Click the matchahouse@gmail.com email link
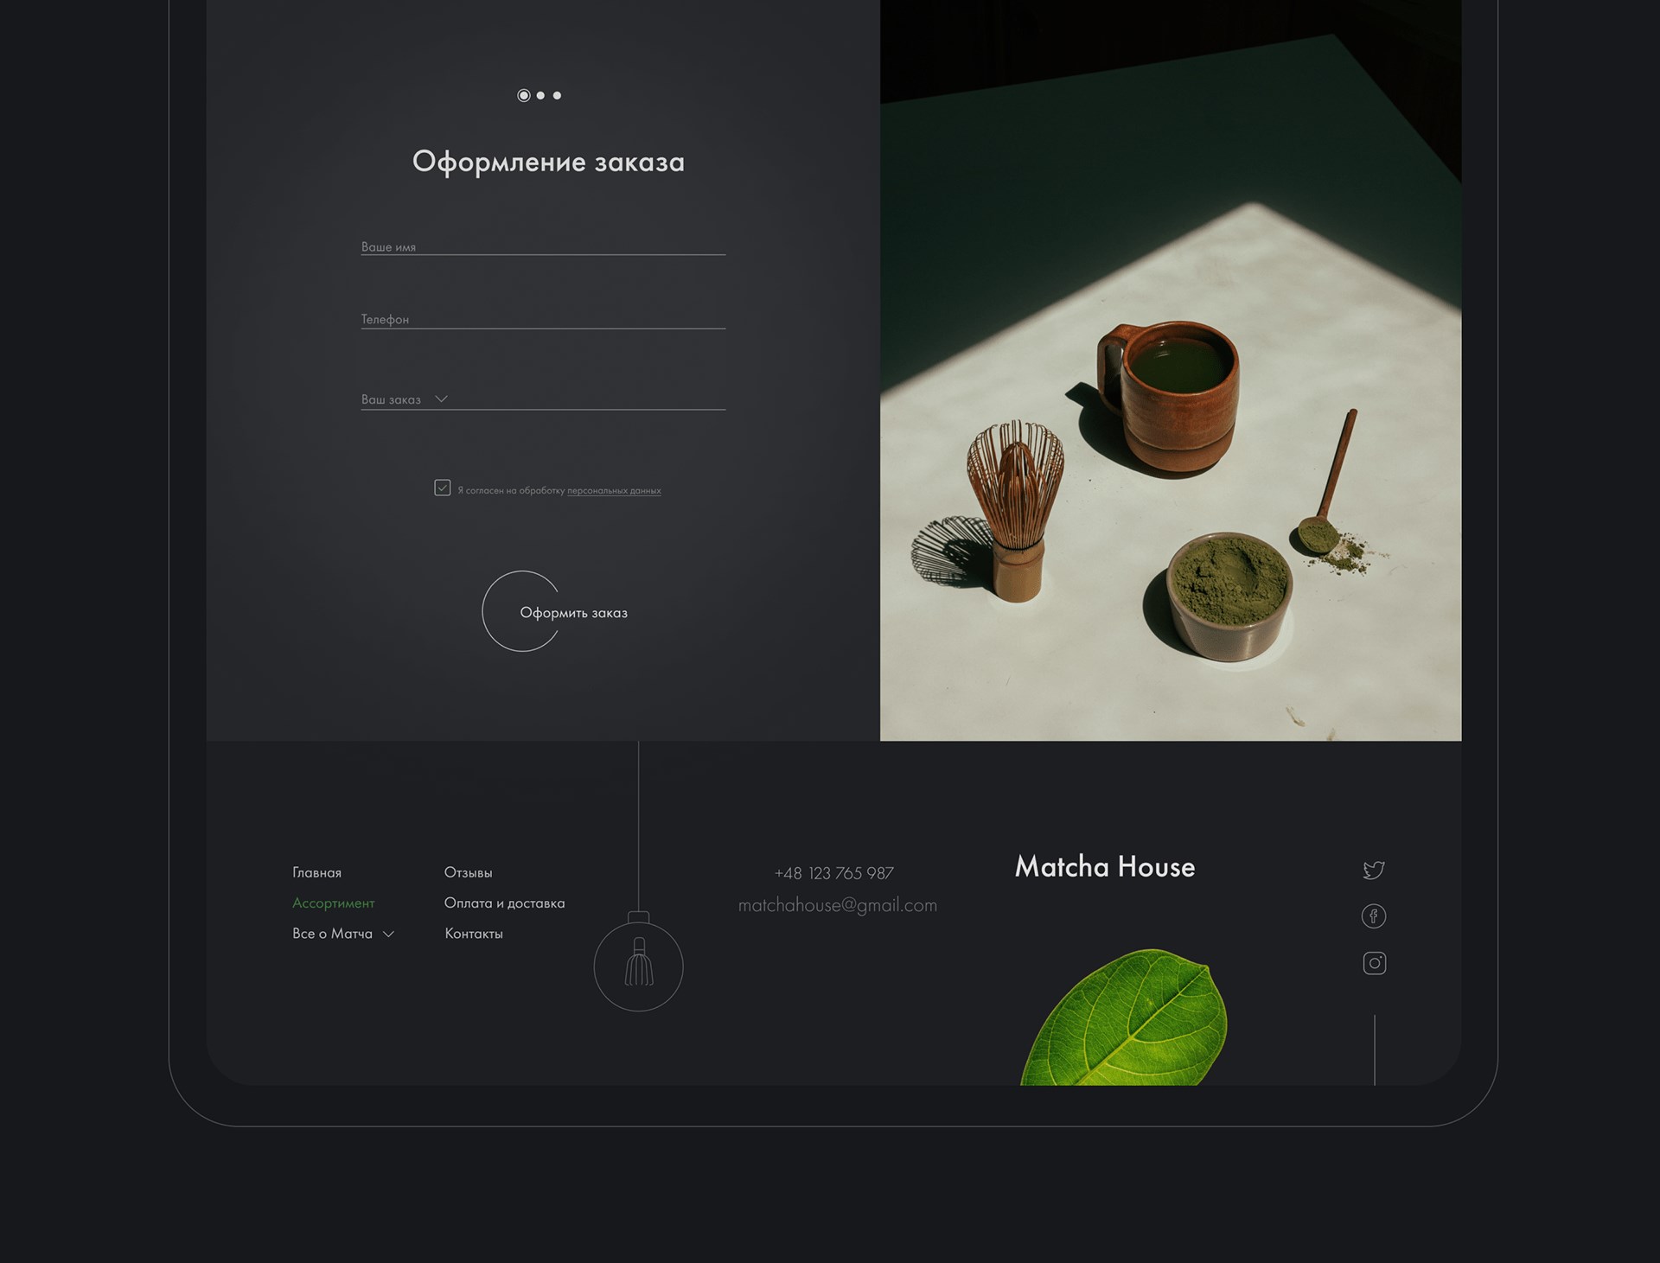This screenshot has width=1660, height=1263. (838, 905)
